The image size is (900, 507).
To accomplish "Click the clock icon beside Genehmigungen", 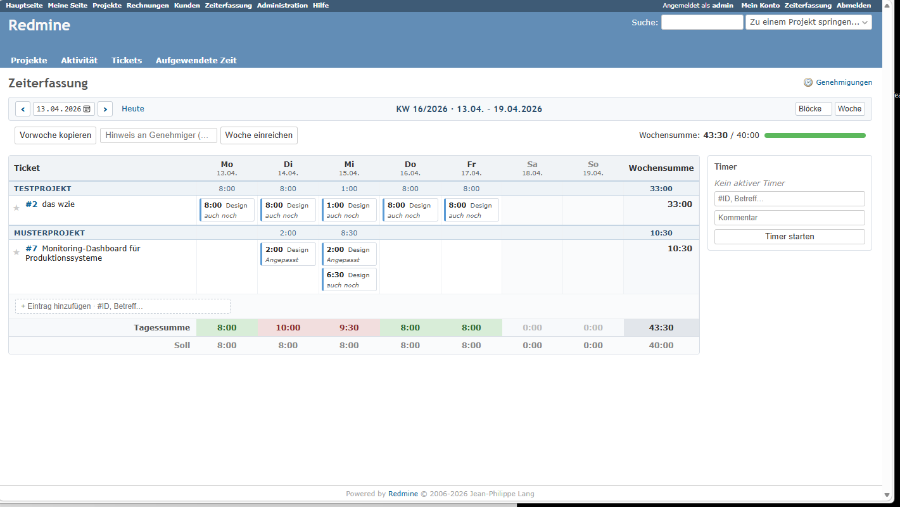I will [x=808, y=82].
